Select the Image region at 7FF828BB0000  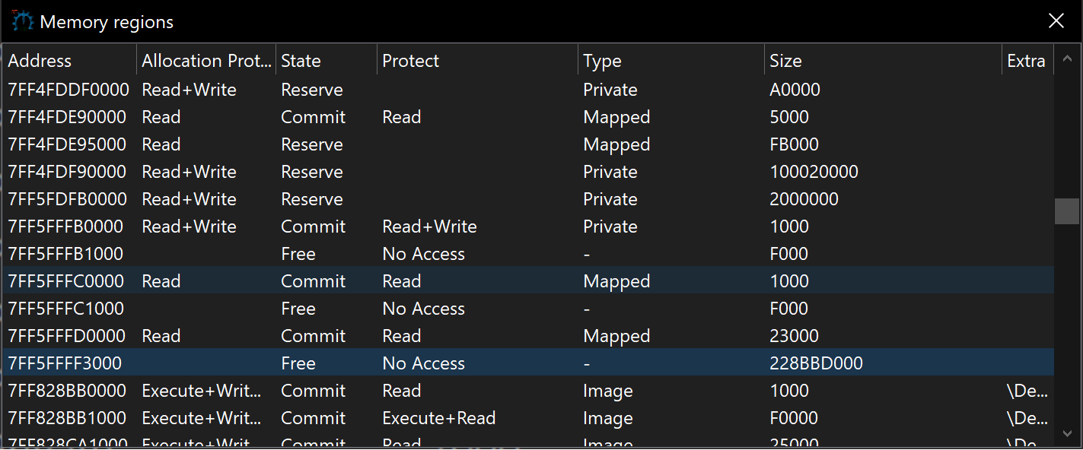68,391
